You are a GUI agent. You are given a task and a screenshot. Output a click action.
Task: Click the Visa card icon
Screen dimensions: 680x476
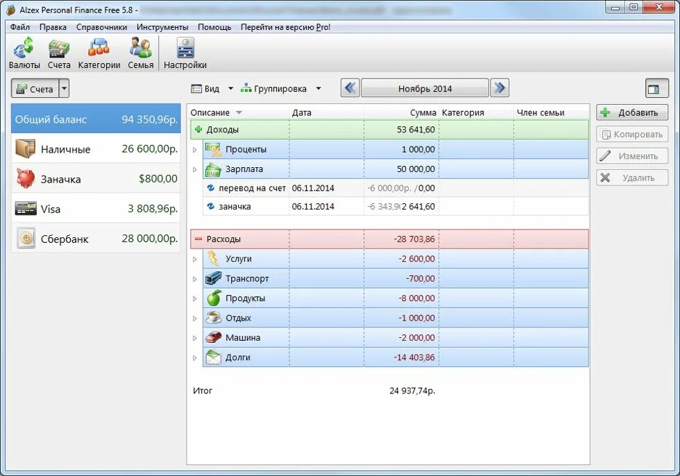26,209
